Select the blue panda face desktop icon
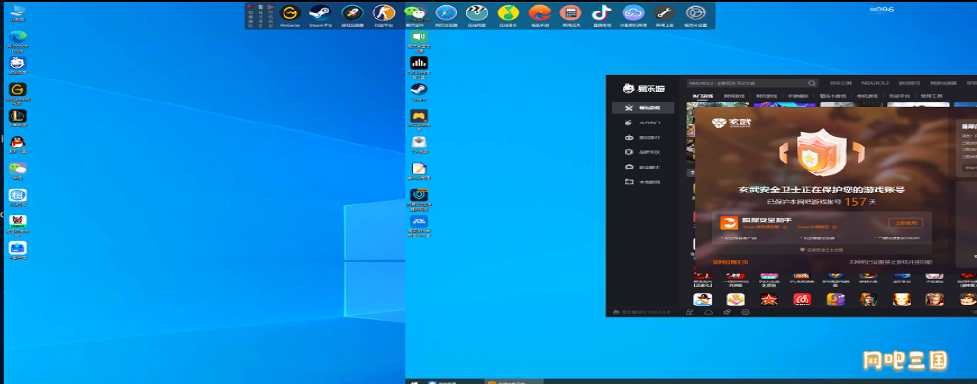Screen dimensions: 977x384 [17, 63]
